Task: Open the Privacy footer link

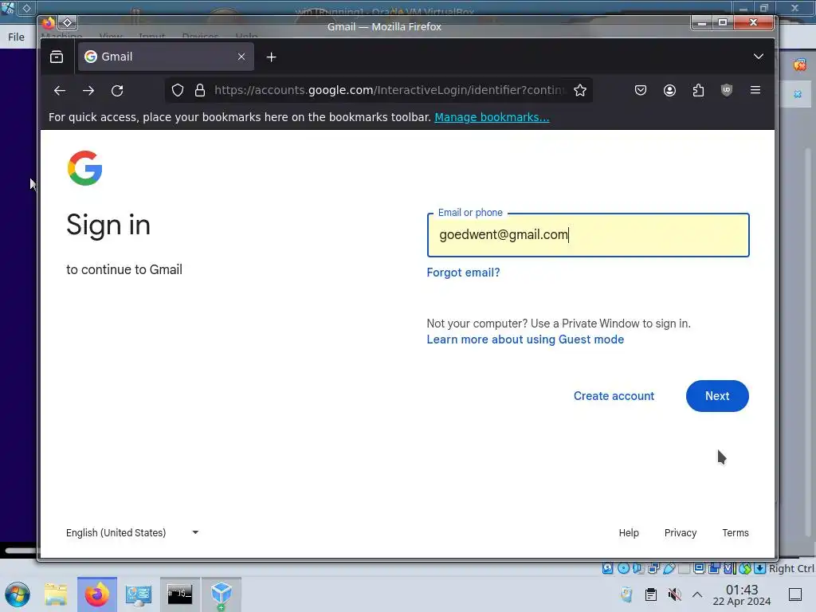Action: coord(681,532)
